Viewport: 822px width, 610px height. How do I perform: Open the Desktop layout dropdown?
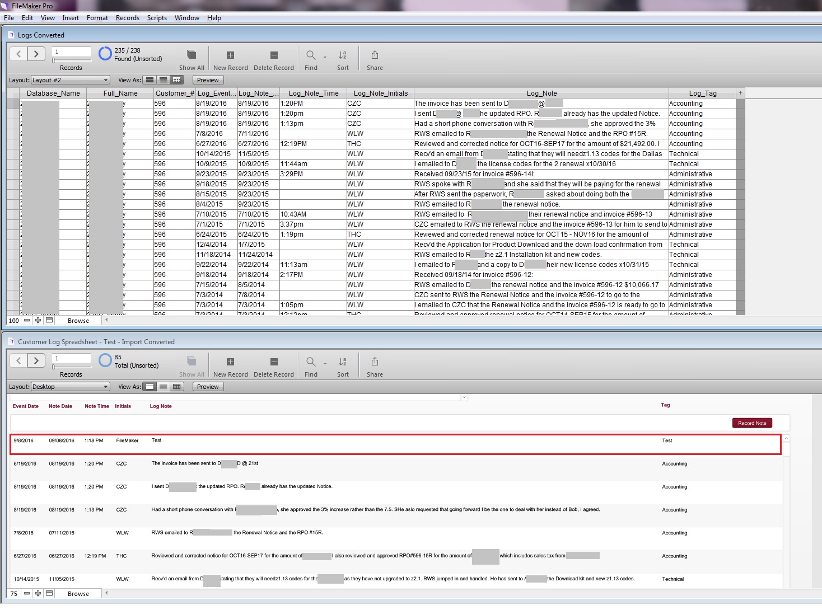[x=70, y=387]
